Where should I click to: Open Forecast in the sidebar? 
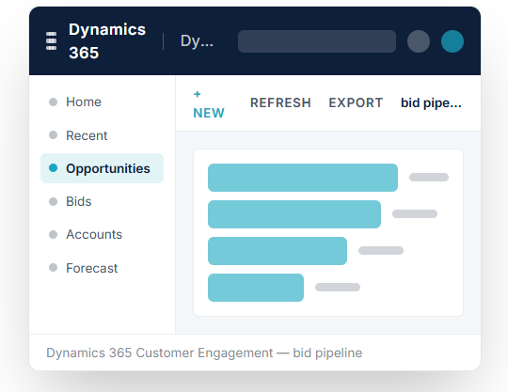(102, 268)
